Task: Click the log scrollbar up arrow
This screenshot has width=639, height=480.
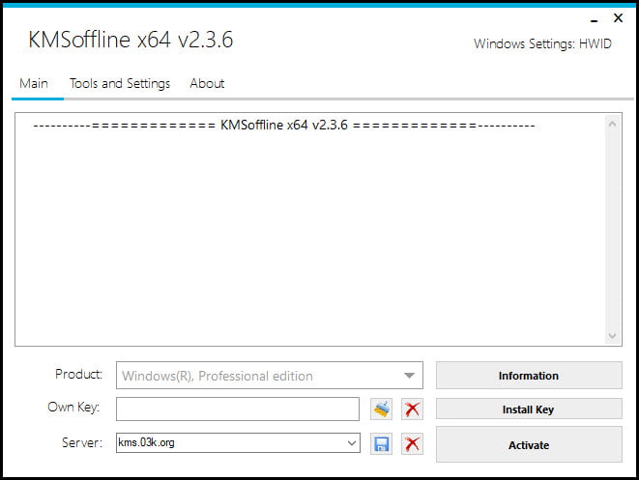Action: click(612, 124)
